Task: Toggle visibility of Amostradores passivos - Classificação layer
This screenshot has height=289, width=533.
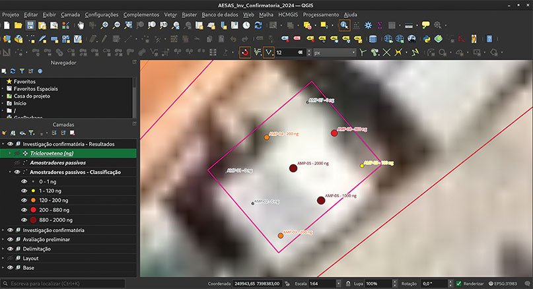Action: point(17,172)
